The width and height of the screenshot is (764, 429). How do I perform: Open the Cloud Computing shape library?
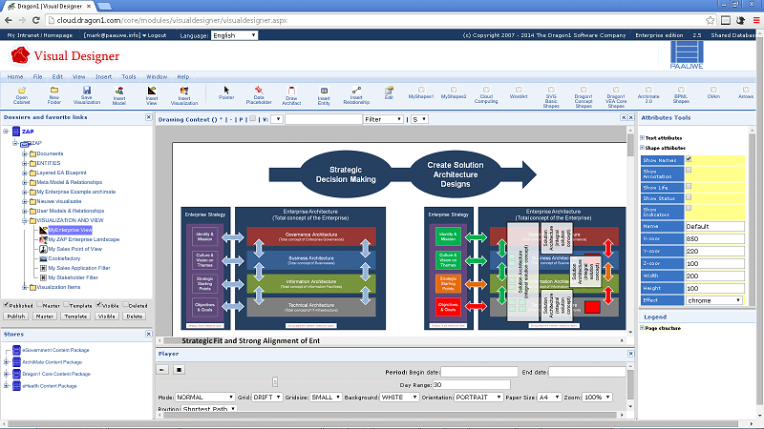coord(486,95)
